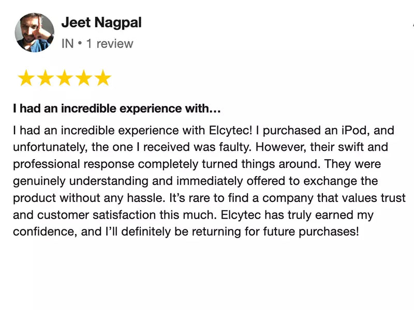Click the second yellow rating star
Viewport: 414px width, 310px height.
point(45,79)
